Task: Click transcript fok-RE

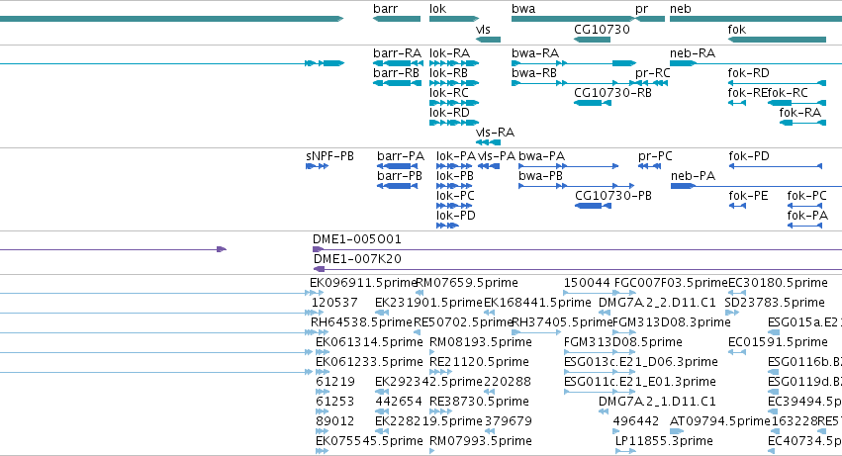Action: pos(737,103)
